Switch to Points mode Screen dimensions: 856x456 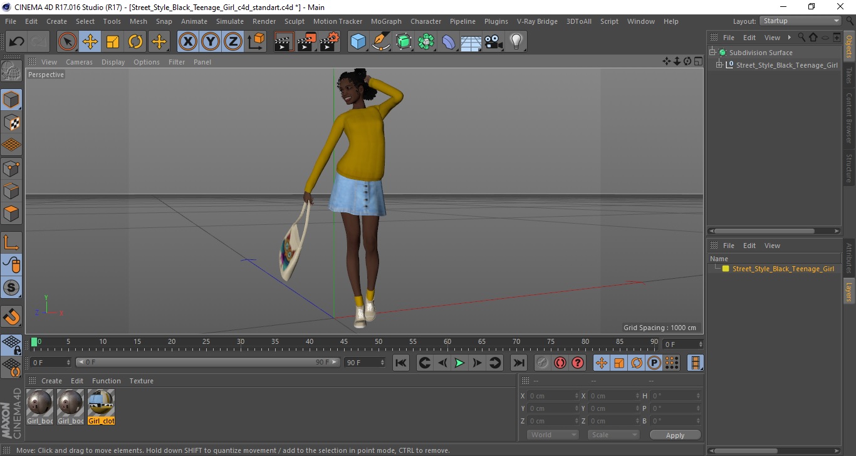point(11,168)
